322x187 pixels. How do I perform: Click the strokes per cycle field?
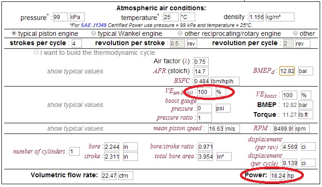[x=76, y=43]
